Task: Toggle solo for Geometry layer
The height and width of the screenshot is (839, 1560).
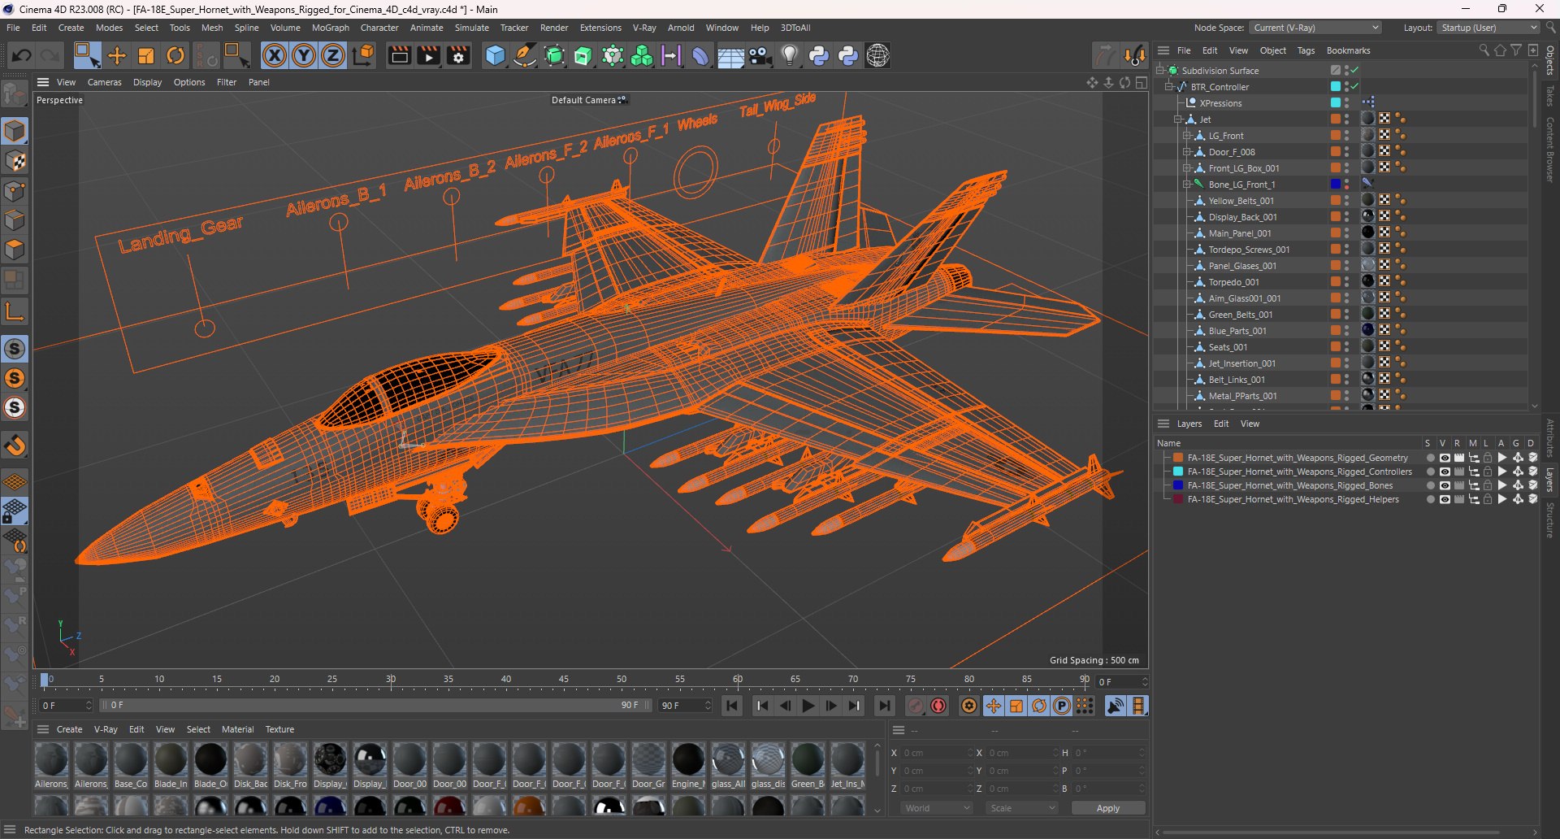Action: 1430,458
